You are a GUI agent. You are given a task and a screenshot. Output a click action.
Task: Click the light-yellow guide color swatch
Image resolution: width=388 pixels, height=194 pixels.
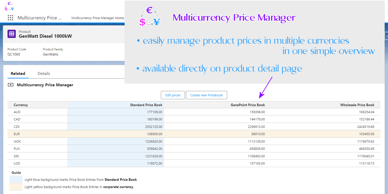(16, 187)
